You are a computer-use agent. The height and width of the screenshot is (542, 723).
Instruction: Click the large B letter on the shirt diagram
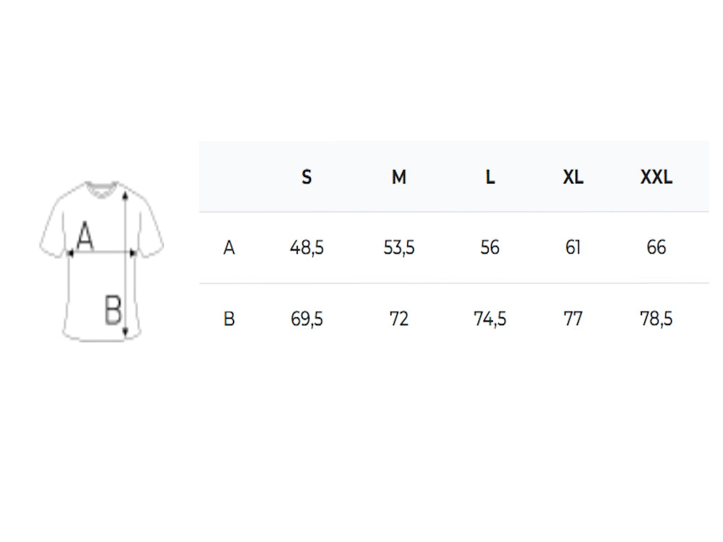click(113, 311)
